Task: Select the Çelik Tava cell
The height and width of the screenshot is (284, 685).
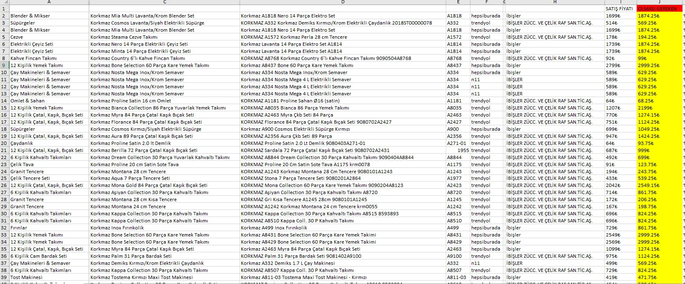Action: pyautogui.click(x=49, y=164)
